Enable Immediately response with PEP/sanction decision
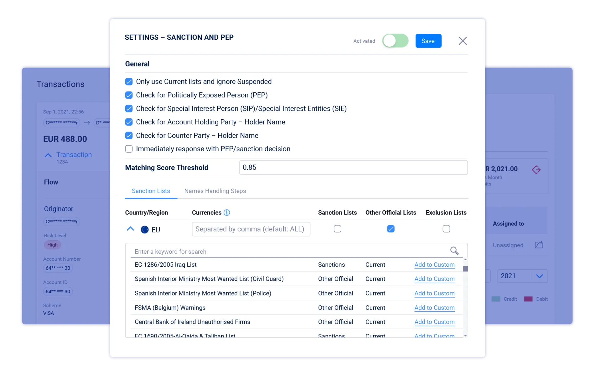The width and height of the screenshot is (595, 380). [129, 149]
